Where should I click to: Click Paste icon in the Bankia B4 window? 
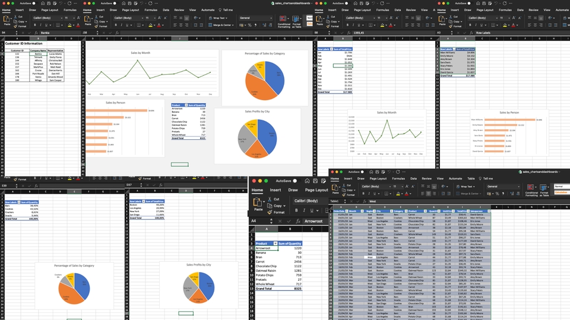[7, 20]
